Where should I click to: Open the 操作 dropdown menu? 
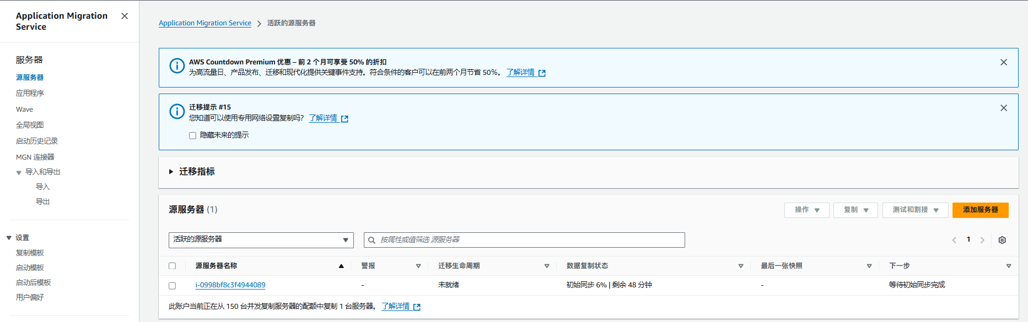[x=806, y=210]
